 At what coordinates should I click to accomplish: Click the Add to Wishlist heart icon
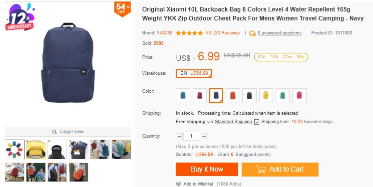click(x=178, y=184)
